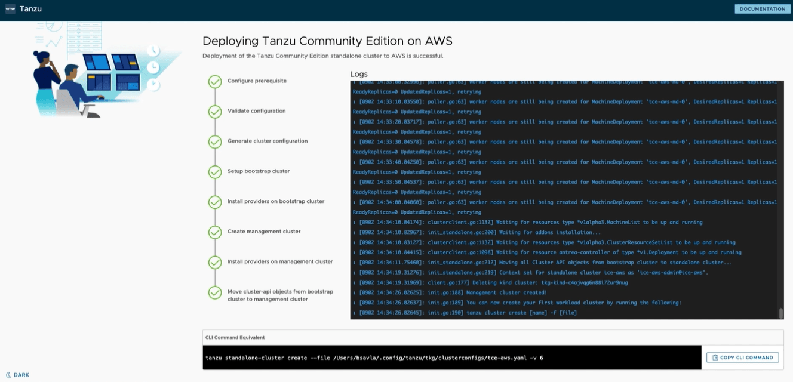Click the Setup bootstrap cluster step label
Image resolution: width=793 pixels, height=382 pixels.
click(x=259, y=171)
